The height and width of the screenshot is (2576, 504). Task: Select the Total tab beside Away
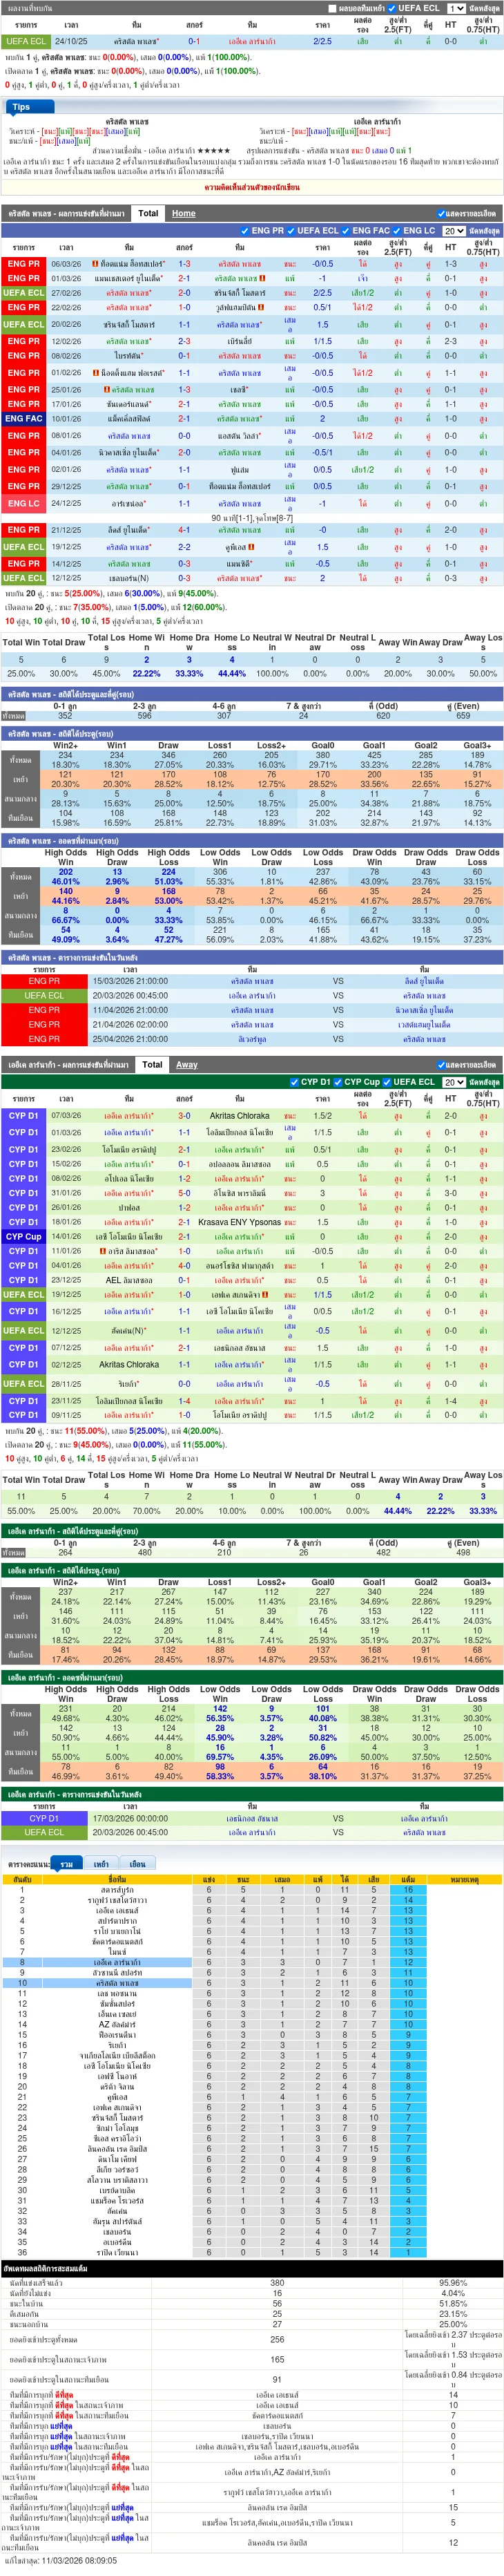point(152,1065)
